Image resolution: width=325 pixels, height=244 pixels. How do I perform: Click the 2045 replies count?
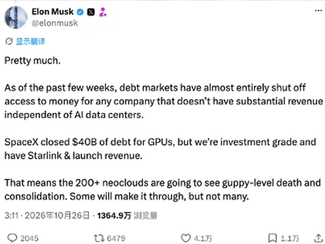(x=30, y=238)
